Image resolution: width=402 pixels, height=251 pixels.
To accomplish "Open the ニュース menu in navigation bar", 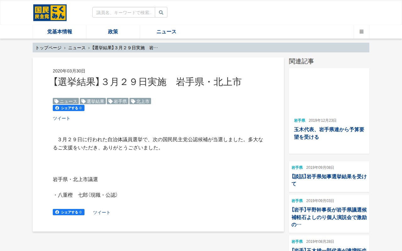I will 166,32.
